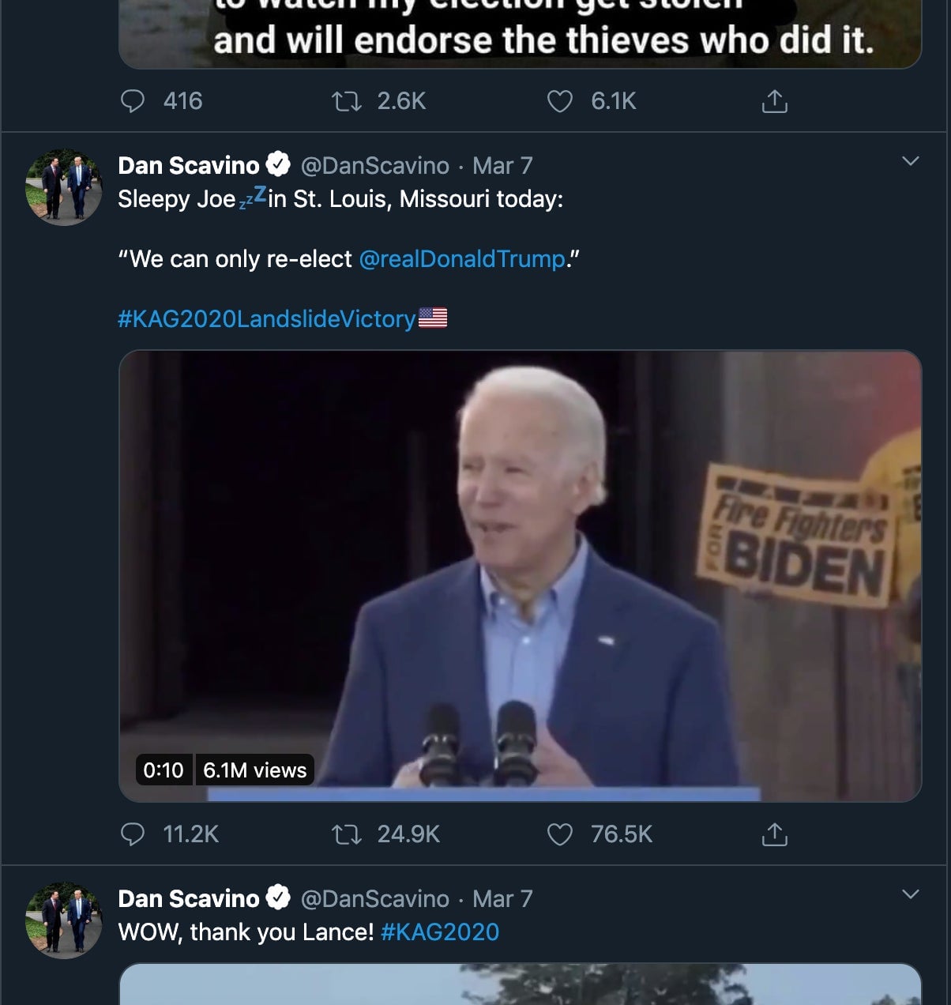Open the #KAG2020 hashtag link

440,932
